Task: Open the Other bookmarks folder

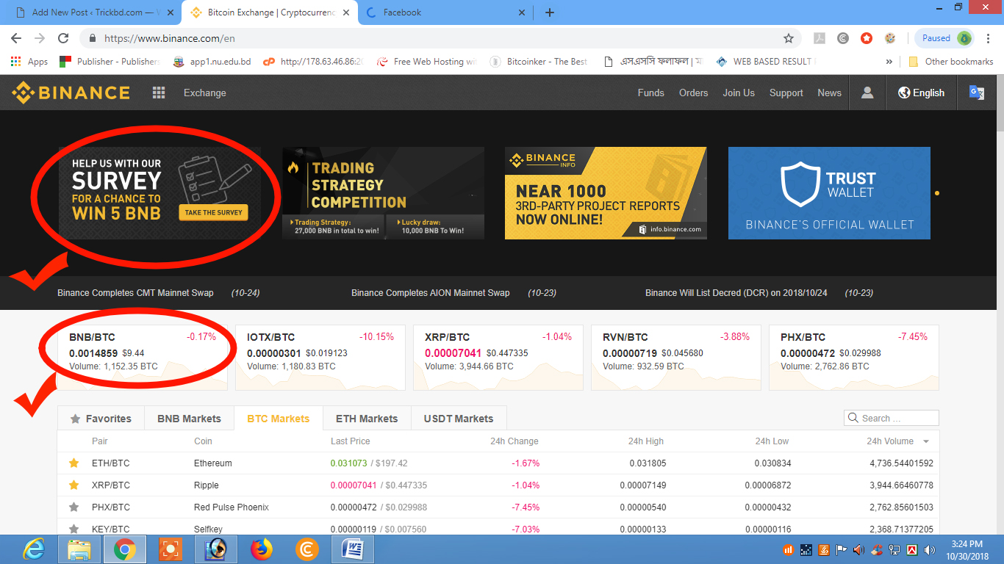Action: [951, 62]
